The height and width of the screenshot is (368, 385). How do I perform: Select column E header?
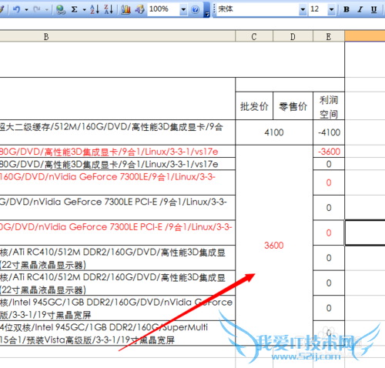click(329, 36)
